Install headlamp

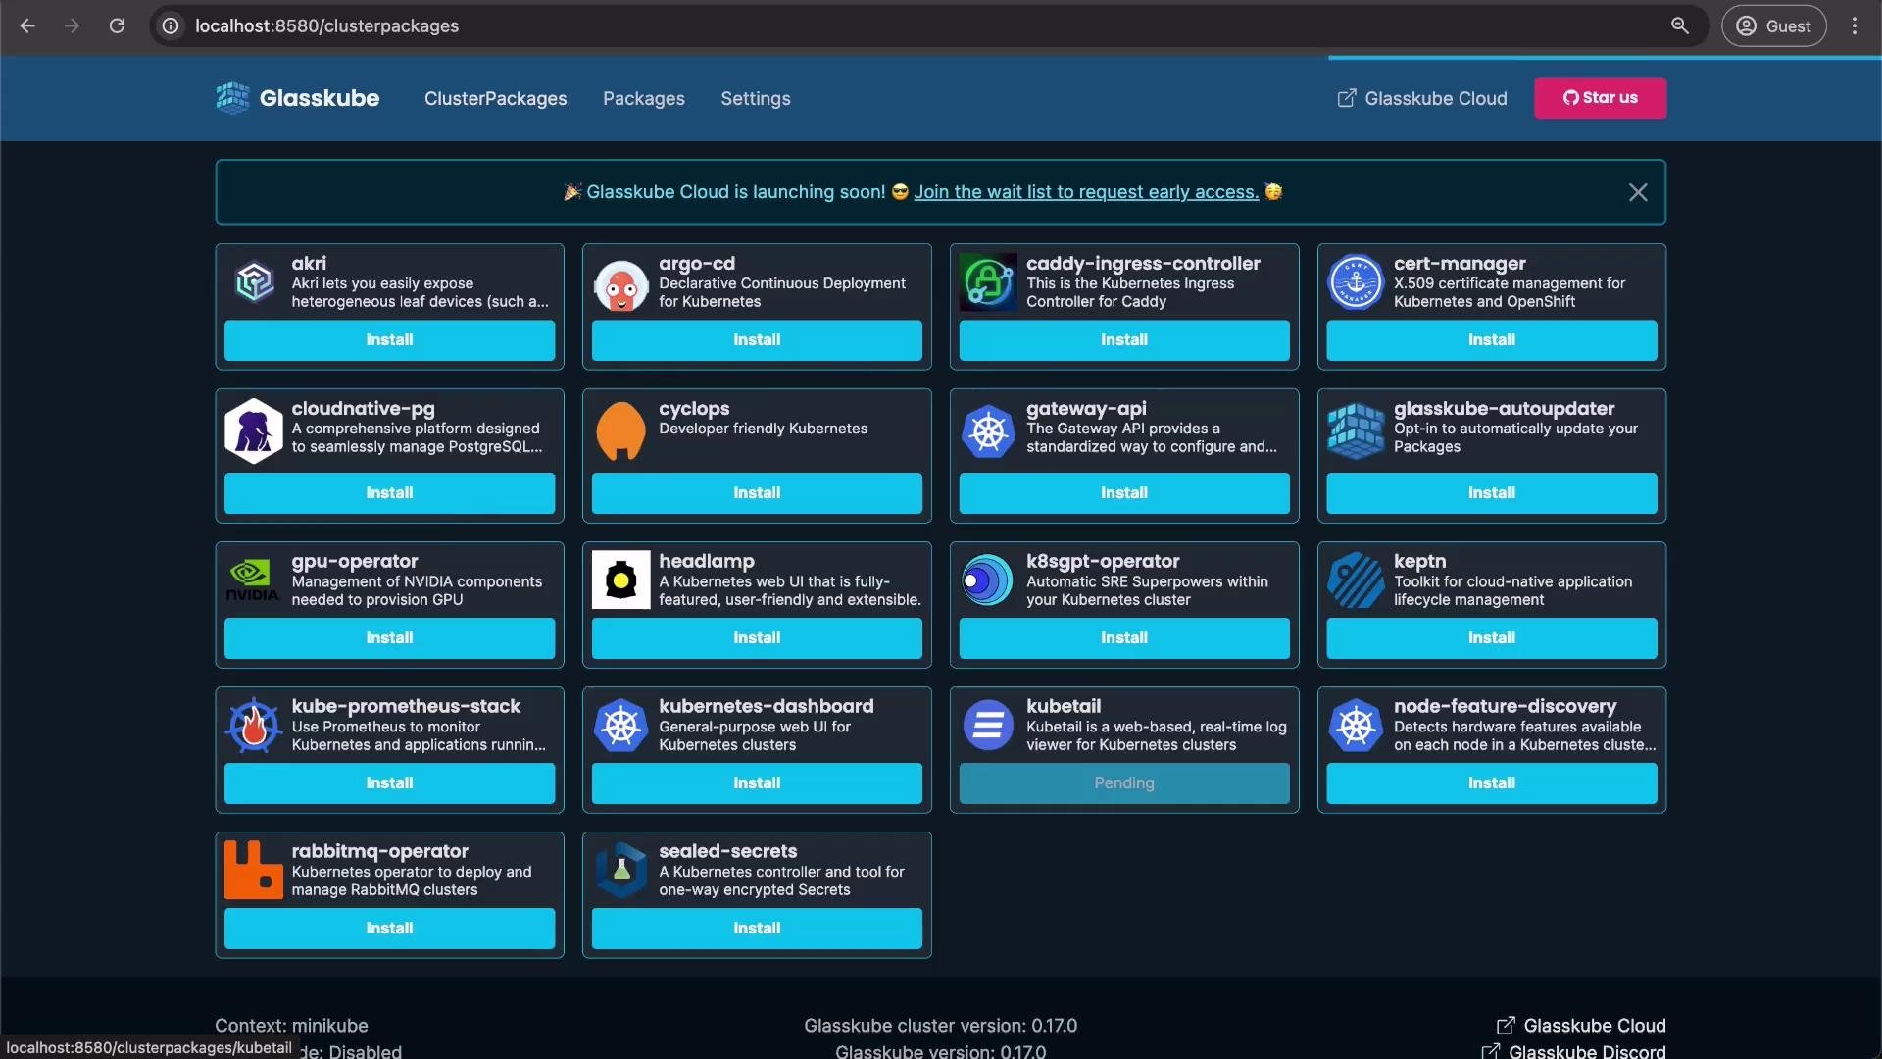coord(757,638)
